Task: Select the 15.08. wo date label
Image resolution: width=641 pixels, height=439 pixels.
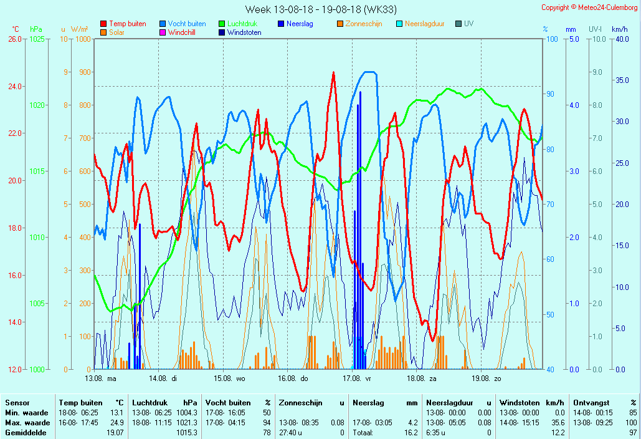Action: tap(229, 378)
